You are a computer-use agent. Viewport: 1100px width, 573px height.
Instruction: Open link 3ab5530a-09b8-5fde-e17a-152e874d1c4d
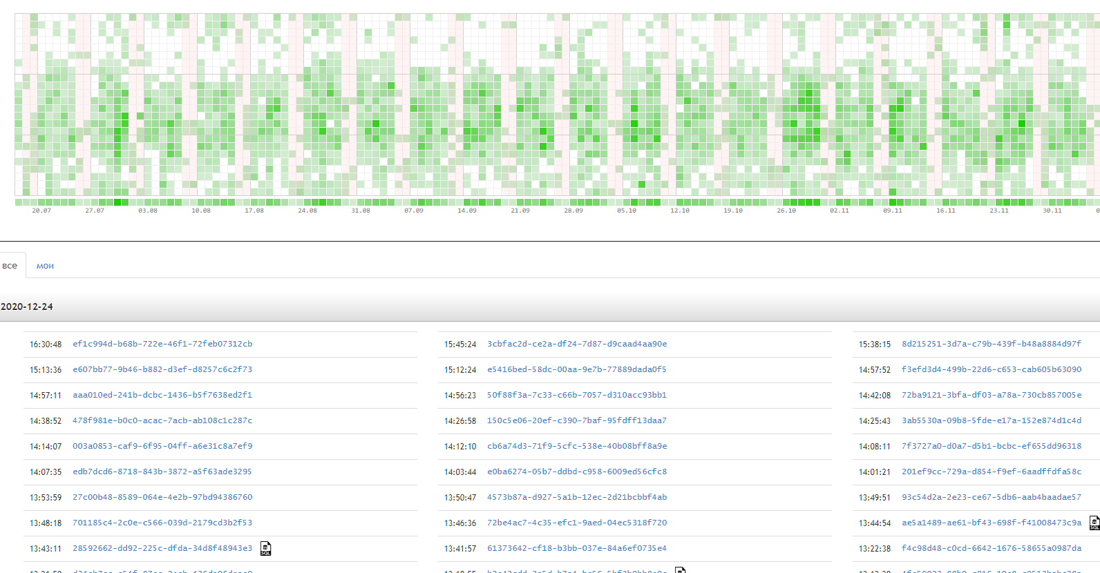(x=992, y=420)
